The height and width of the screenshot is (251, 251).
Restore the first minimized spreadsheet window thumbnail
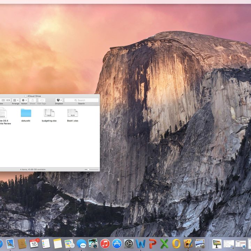229,244
